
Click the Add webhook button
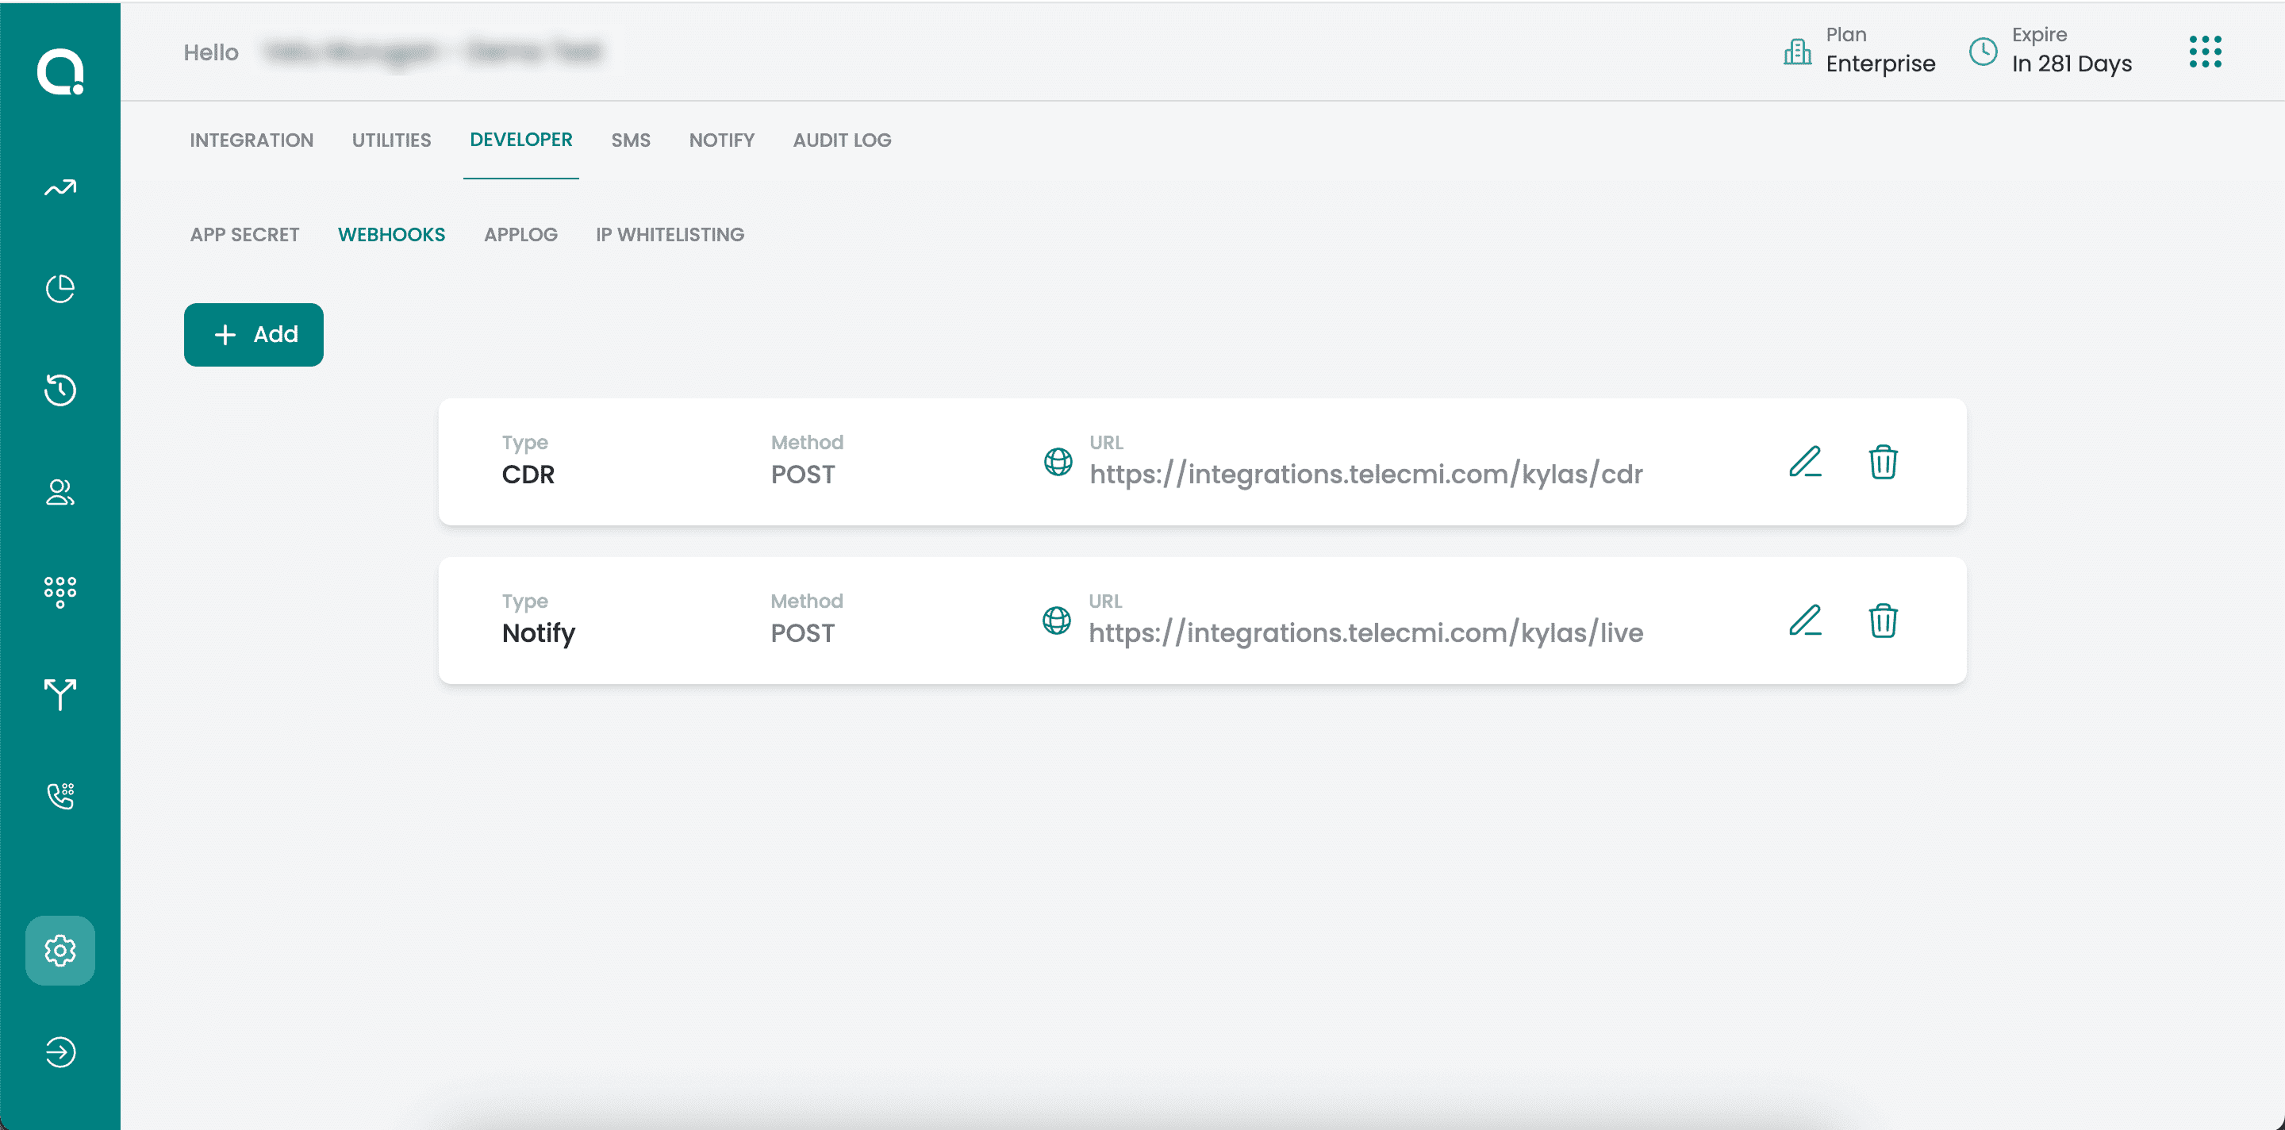254,334
